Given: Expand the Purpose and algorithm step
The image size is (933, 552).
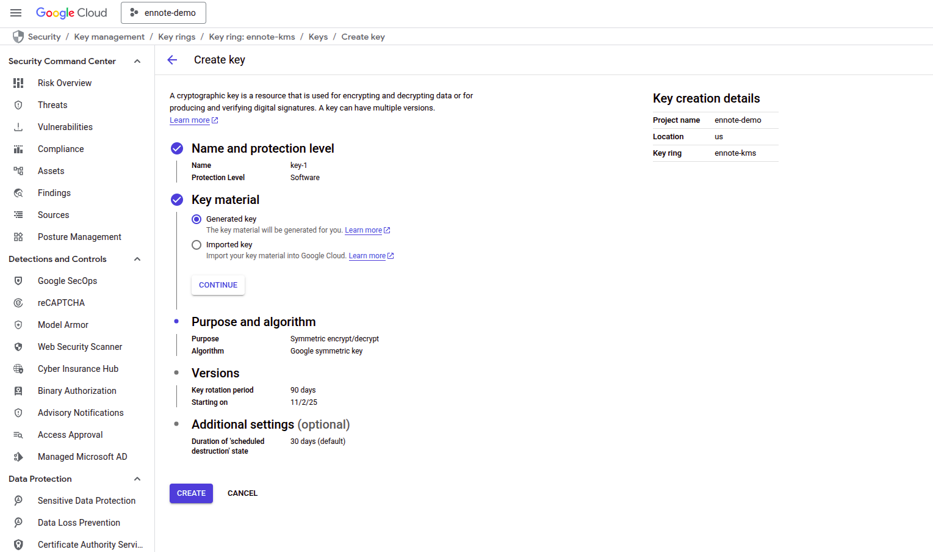Looking at the screenshot, I should [254, 322].
